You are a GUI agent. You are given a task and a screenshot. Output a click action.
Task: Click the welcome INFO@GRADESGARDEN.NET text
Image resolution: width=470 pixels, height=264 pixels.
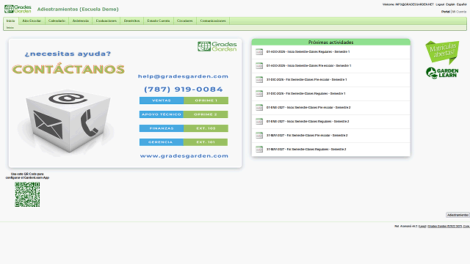tap(408, 4)
